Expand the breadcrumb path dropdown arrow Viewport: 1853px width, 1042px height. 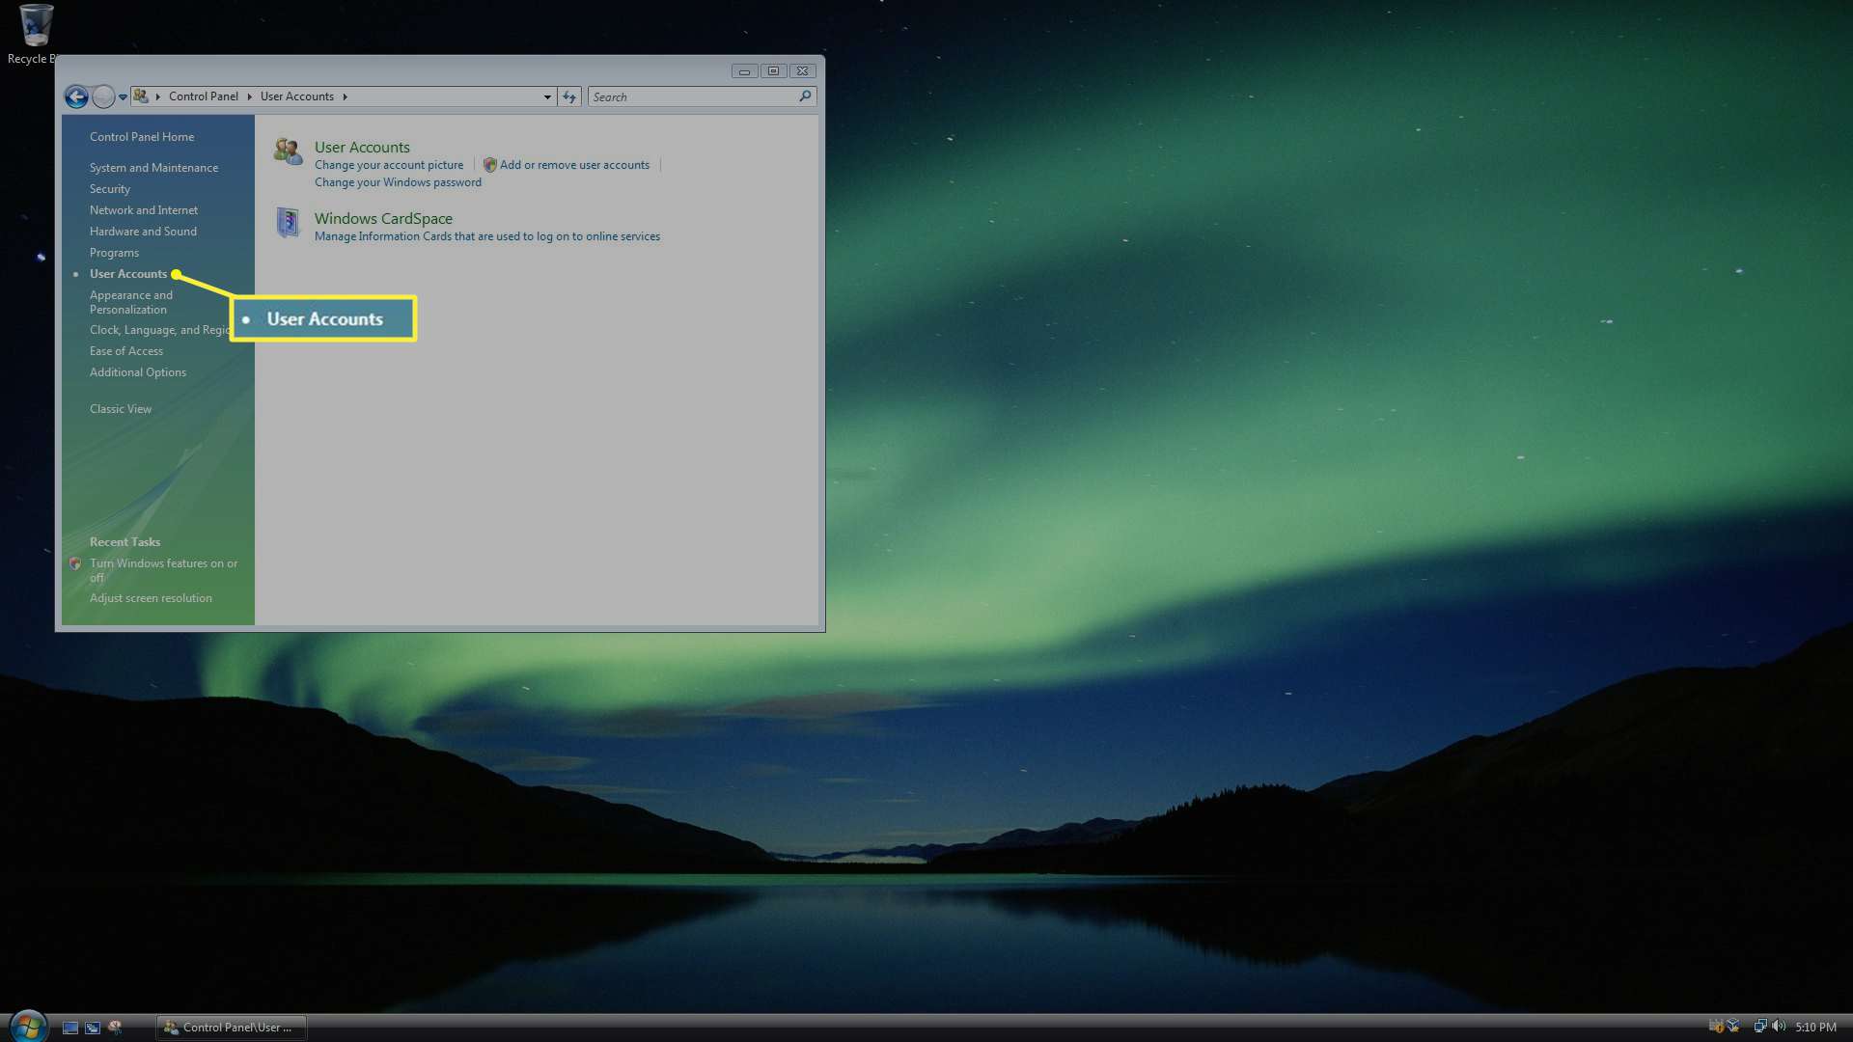coord(546,96)
